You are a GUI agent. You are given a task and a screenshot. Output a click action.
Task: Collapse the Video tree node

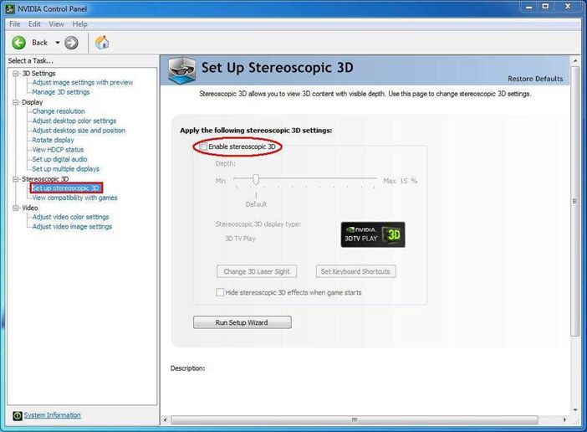pos(16,208)
